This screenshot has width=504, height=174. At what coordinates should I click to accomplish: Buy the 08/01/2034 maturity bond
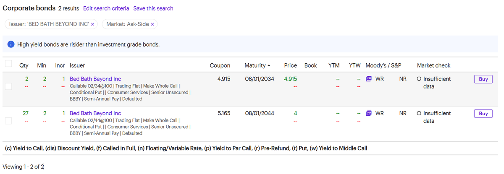click(483, 79)
